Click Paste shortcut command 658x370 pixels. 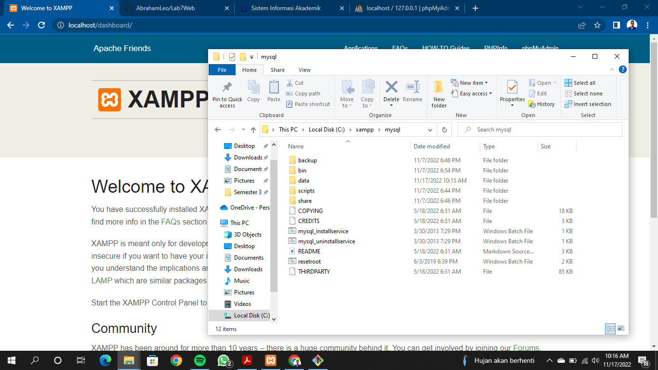[308, 104]
